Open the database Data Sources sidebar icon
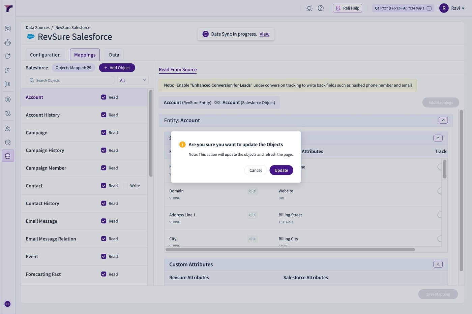 tap(8, 156)
